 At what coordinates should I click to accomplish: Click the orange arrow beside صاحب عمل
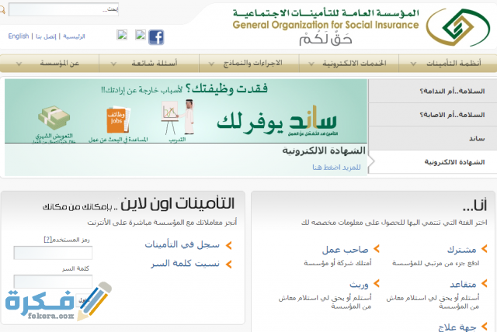(376, 249)
